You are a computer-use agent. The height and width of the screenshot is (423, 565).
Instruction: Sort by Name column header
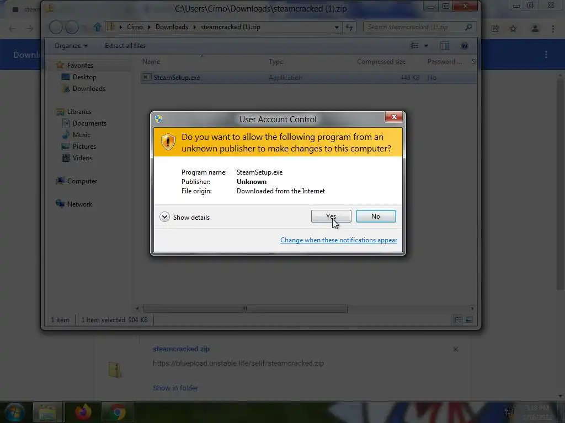[151, 62]
